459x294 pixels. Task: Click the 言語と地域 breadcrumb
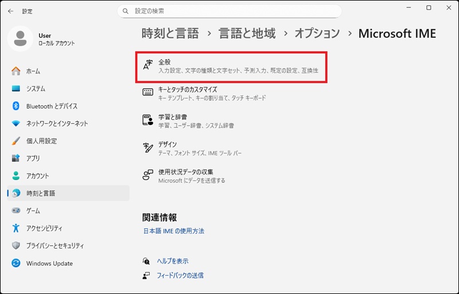(247, 33)
